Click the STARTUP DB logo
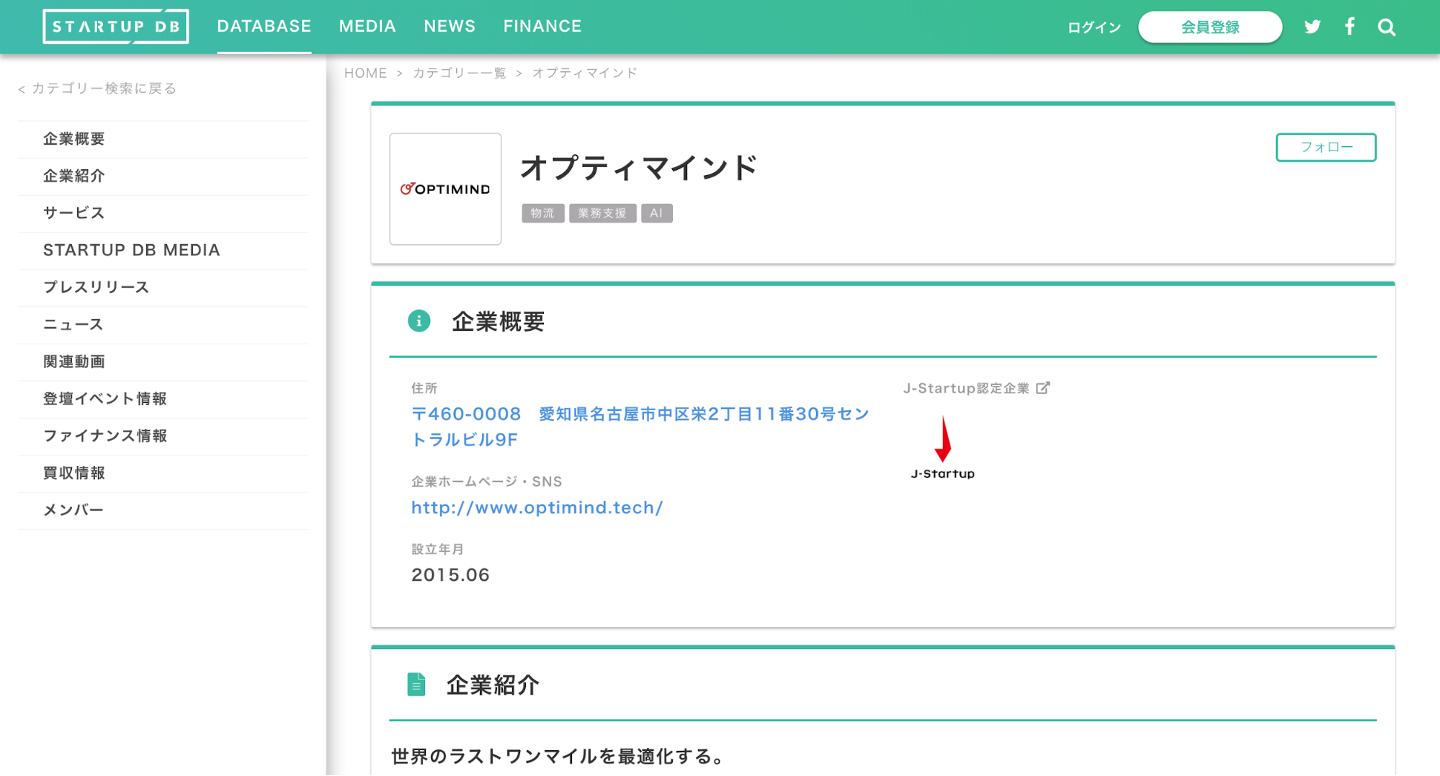 [116, 27]
